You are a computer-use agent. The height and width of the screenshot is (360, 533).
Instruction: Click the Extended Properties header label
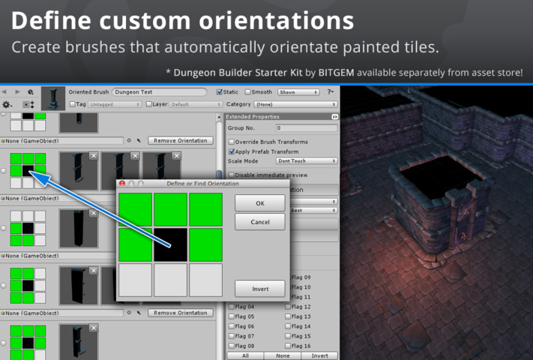click(x=253, y=116)
